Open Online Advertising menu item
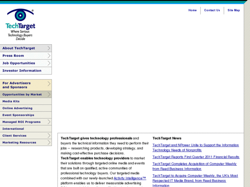This screenshot has width=250, height=187. (x=26, y=108)
